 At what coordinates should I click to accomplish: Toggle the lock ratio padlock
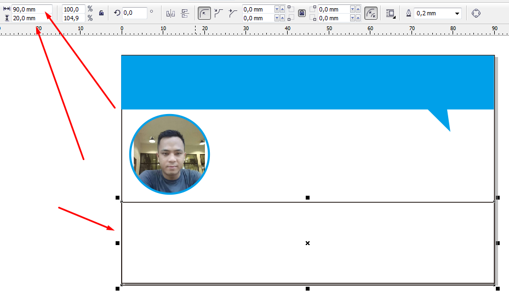pyautogui.click(x=101, y=13)
